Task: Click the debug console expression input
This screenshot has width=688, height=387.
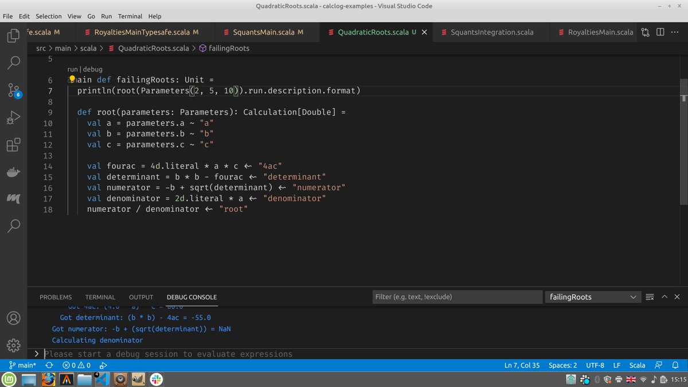Action: coord(361,354)
